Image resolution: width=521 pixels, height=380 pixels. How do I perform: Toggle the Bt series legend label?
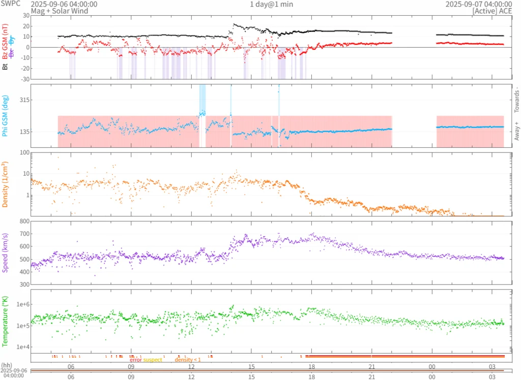(6, 66)
